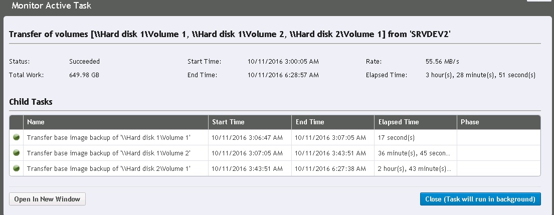Click the truncated 2 hour(s) elapsed time cell
The width and height of the screenshot is (554, 215).
[416, 168]
